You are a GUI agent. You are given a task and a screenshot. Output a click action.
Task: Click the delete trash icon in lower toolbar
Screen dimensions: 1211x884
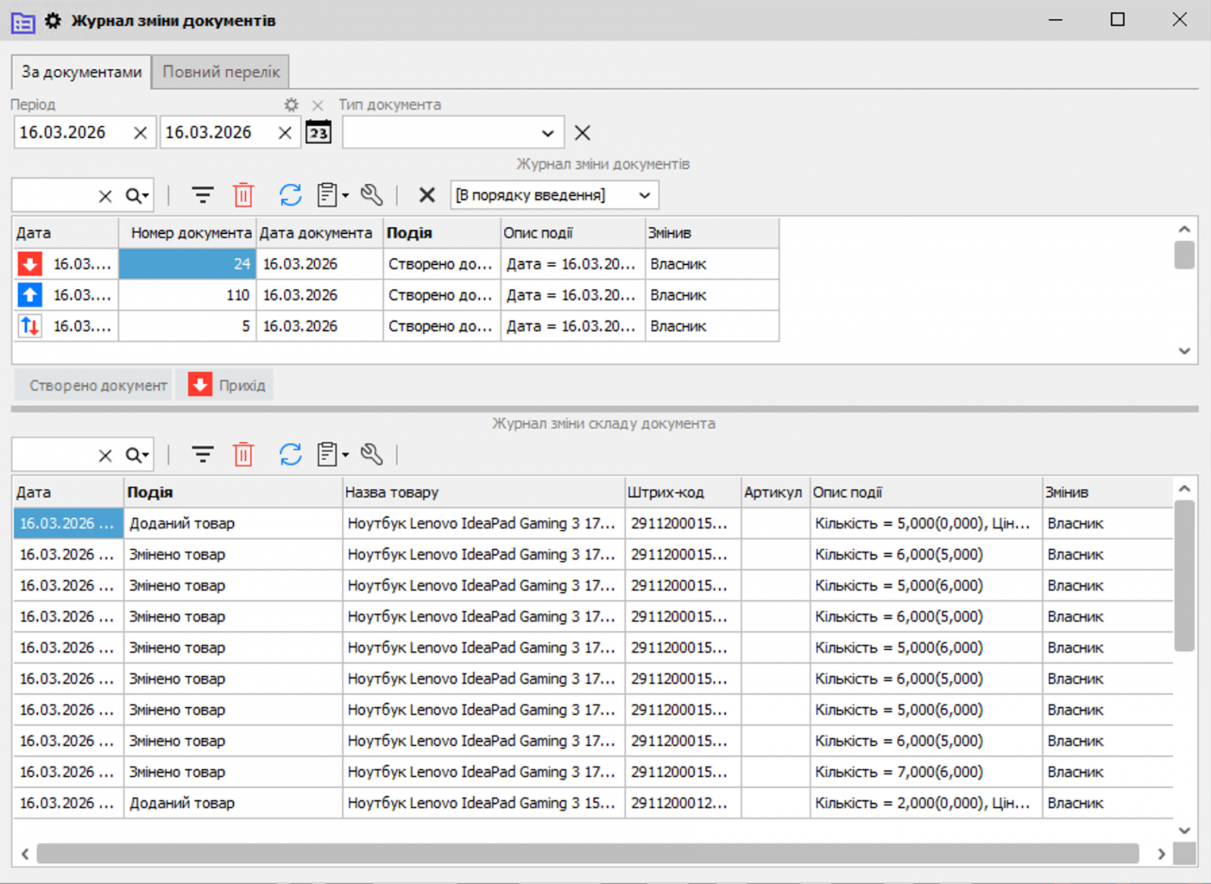tap(243, 454)
